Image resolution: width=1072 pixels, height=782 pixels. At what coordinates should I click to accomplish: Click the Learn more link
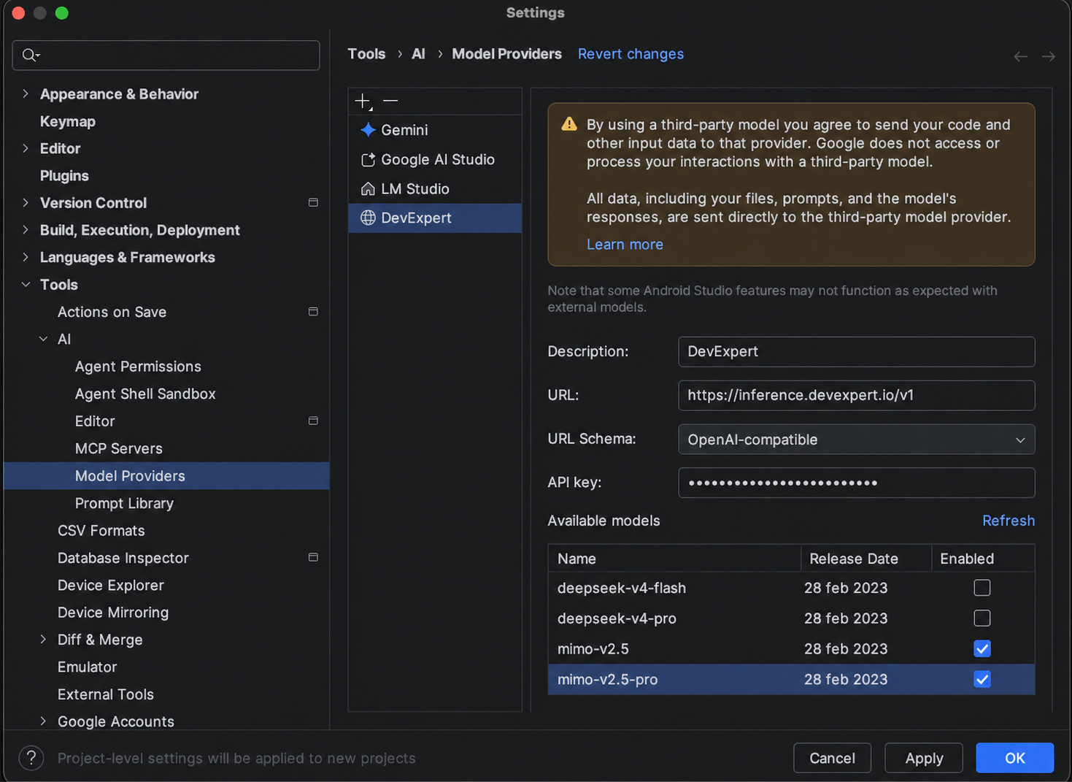[625, 245]
